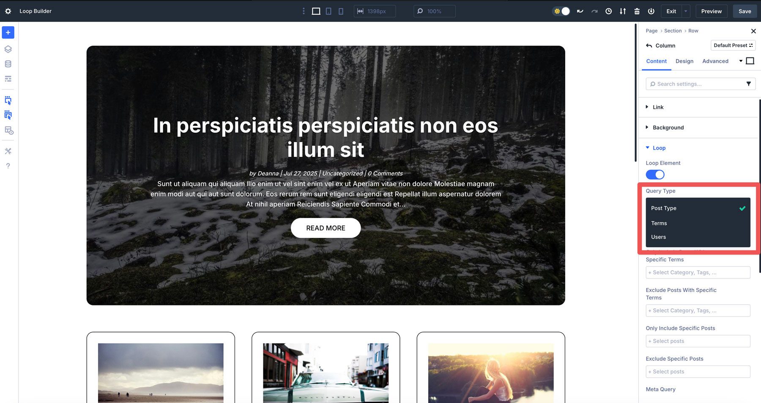Viewport: 761px width, 403px height.
Task: Open the help question mark icon
Action: [8, 166]
